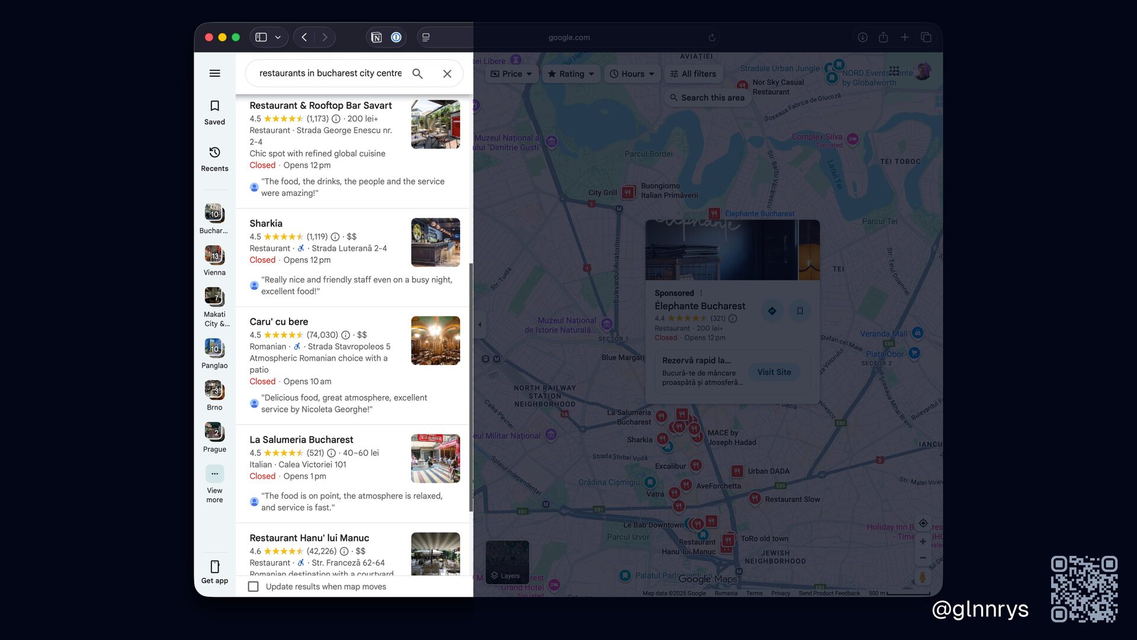Open the hamburger main menu
This screenshot has height=640, width=1137.
(214, 73)
